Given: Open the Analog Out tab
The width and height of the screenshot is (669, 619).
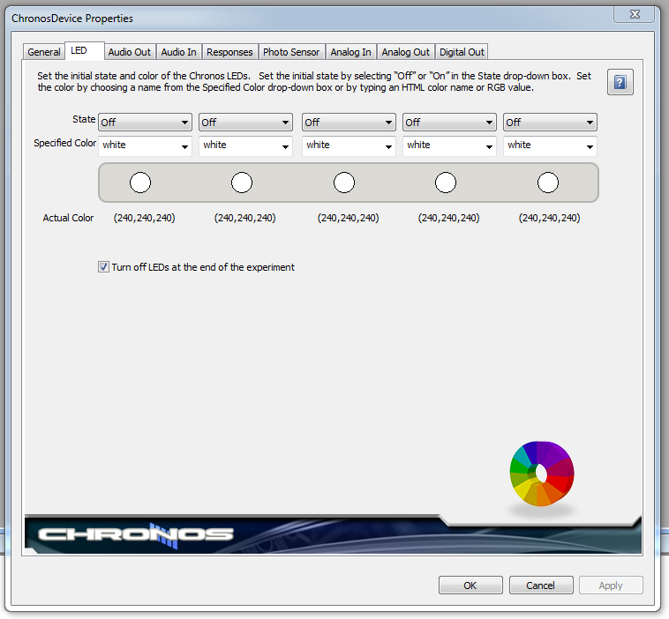Looking at the screenshot, I should click(406, 52).
